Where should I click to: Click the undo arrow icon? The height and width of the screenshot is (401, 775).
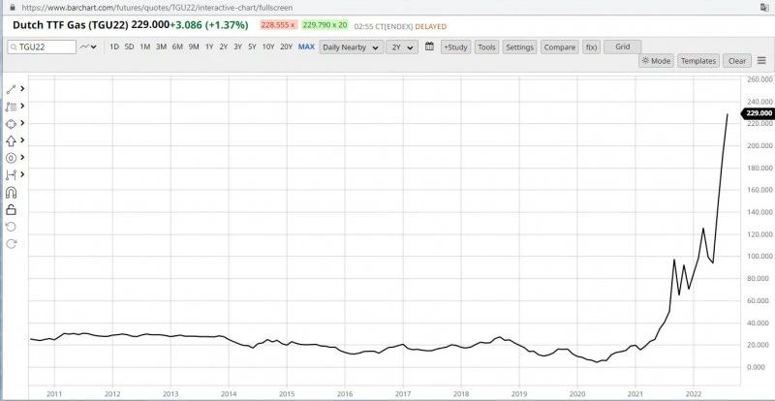point(11,226)
